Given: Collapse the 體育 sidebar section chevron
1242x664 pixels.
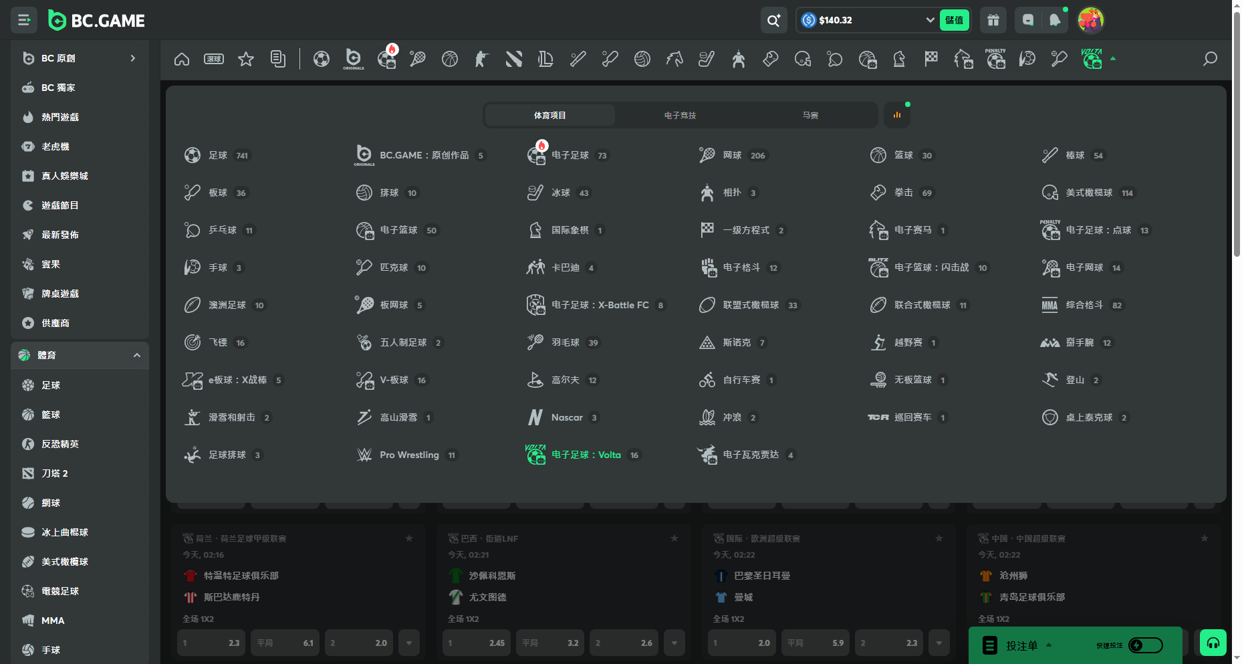Looking at the screenshot, I should pos(137,355).
